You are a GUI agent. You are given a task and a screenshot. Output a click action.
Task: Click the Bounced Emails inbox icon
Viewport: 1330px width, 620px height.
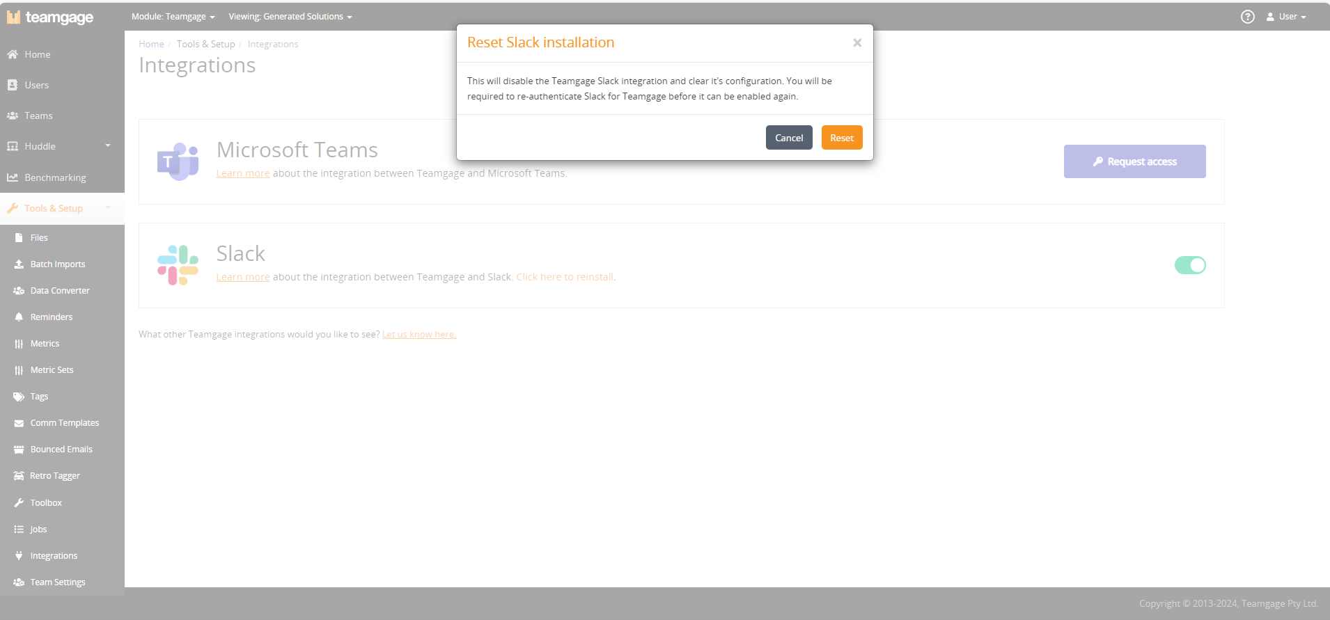(x=19, y=450)
